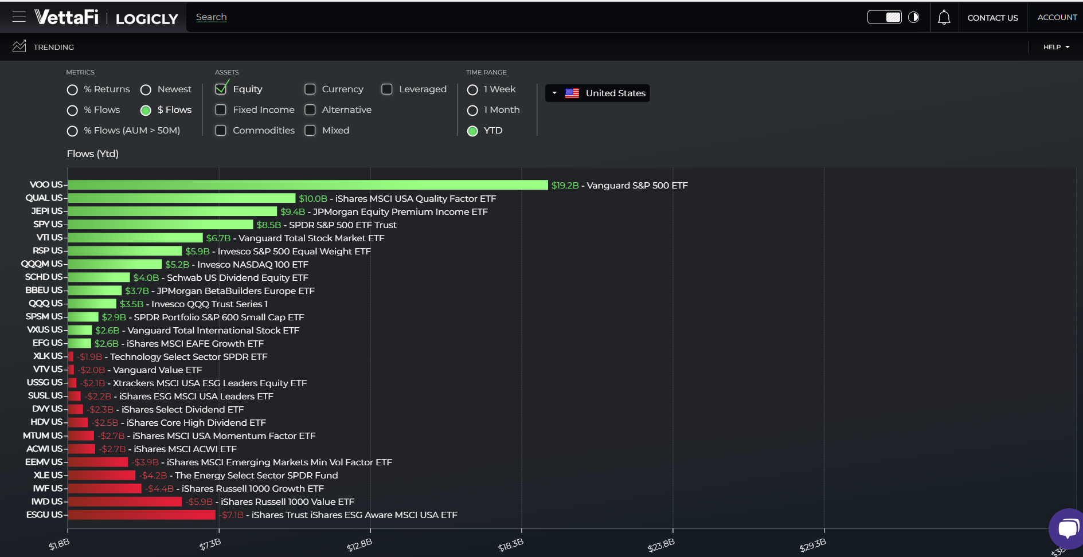This screenshot has width=1083, height=557.
Task: Select the RSP US ticker label
Action: click(x=48, y=250)
